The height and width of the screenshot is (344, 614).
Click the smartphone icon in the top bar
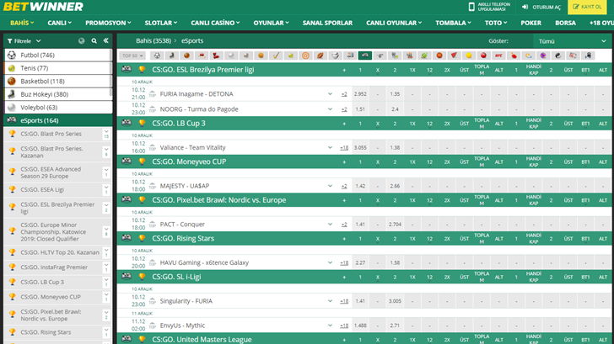471,7
